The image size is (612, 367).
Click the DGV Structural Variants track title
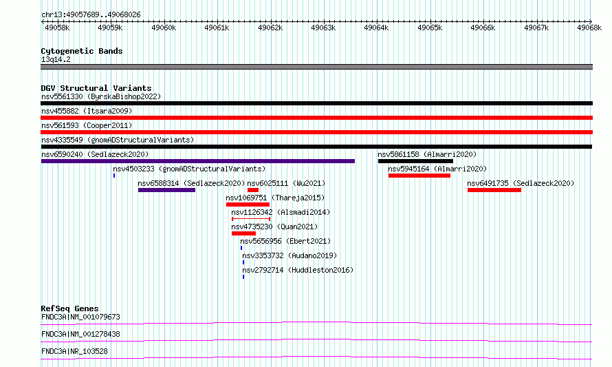click(x=96, y=88)
